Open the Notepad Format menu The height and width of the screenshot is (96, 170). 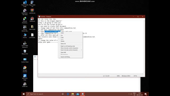(x=46, y=19)
